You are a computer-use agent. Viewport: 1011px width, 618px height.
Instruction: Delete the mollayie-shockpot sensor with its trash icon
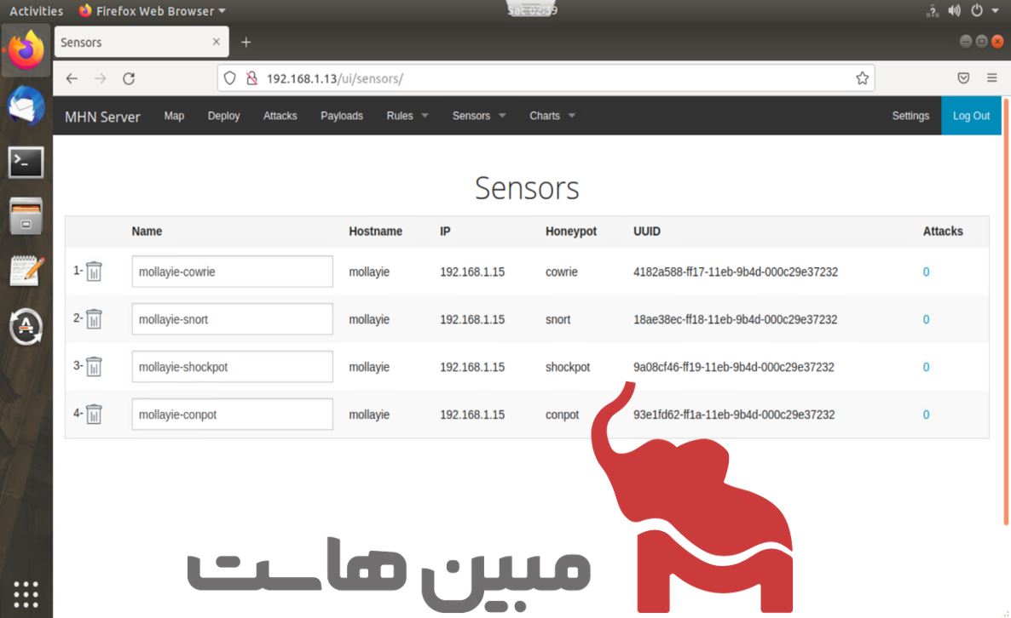(94, 367)
